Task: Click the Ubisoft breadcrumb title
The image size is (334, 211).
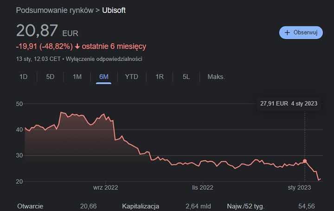Action: pos(114,10)
